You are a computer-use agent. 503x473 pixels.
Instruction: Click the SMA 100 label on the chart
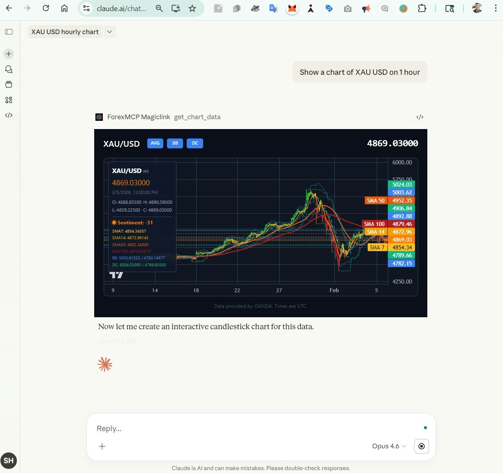(374, 224)
